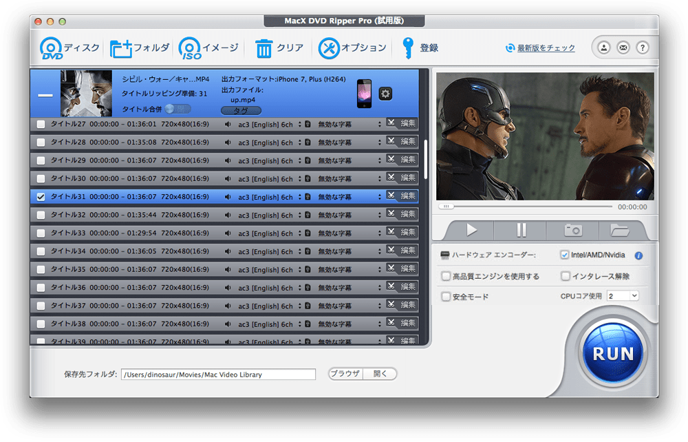688x442 pixels.
Task: Show hardware encoder info icon
Action: tap(639, 255)
